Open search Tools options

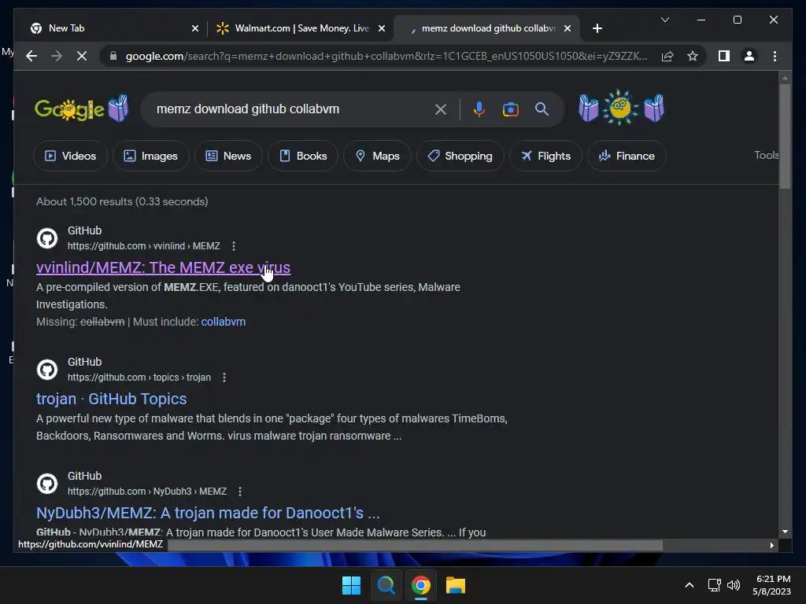tap(766, 155)
